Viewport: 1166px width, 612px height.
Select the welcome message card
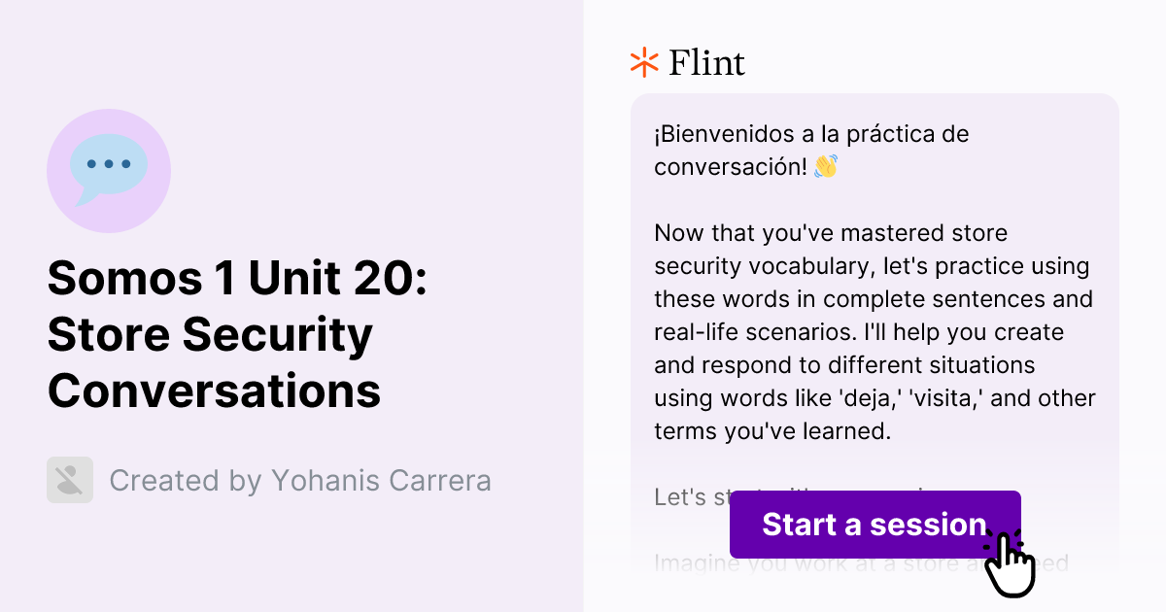point(874,291)
